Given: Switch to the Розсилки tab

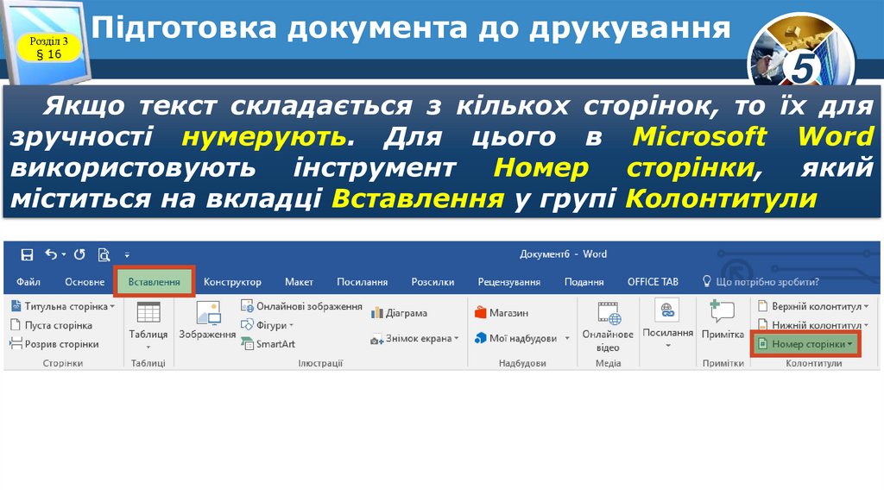Looking at the screenshot, I should click(x=433, y=282).
